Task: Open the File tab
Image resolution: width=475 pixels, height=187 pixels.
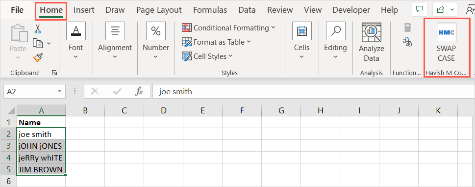Action: 17,10
